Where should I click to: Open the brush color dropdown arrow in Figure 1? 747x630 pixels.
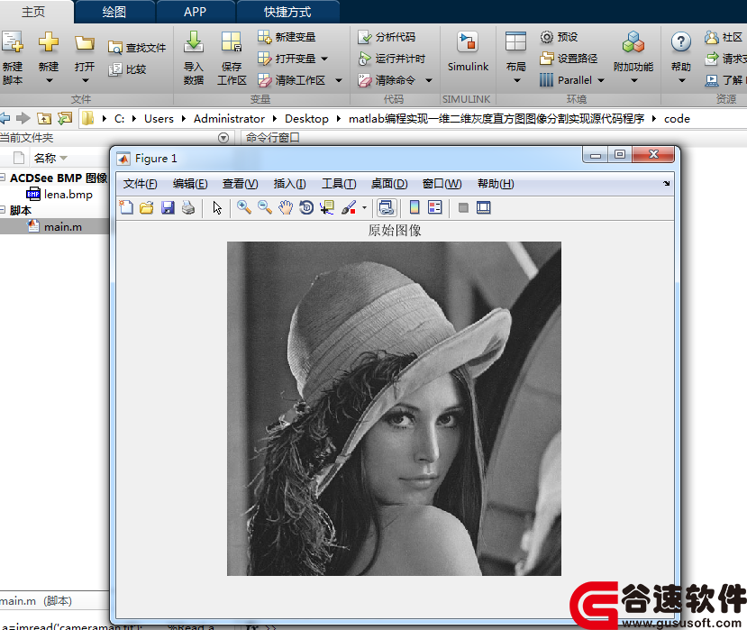(364, 208)
